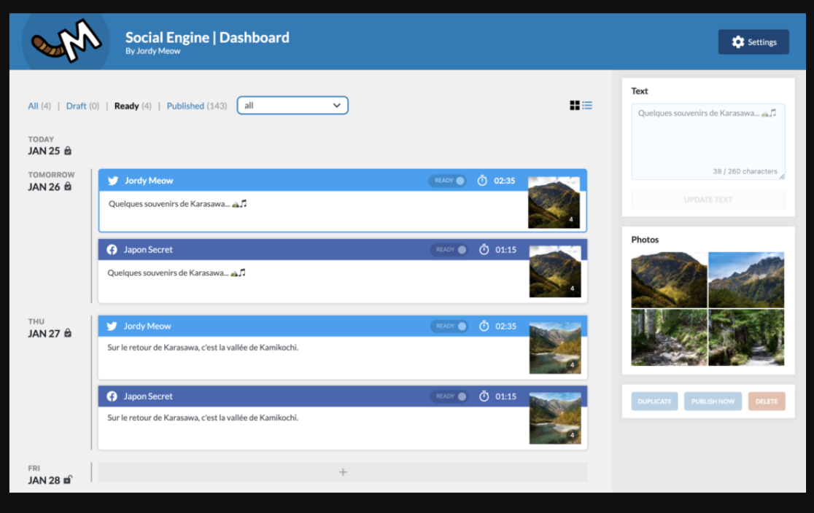Viewport: 814px width, 513px height.
Task: Toggle READY switch on Jan 27 Japon Secret post
Action: 449,396
